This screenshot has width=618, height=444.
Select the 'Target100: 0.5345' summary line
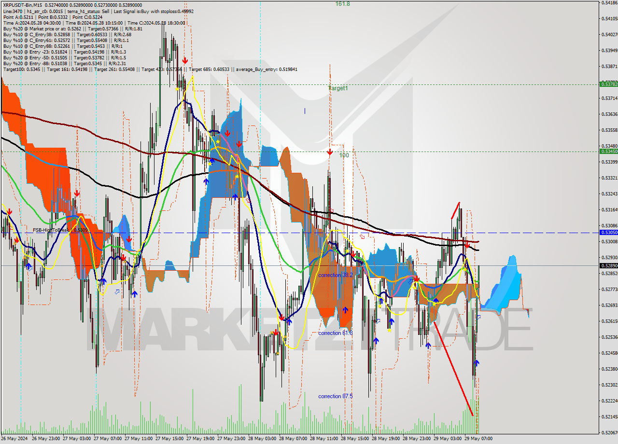[x=150, y=69]
